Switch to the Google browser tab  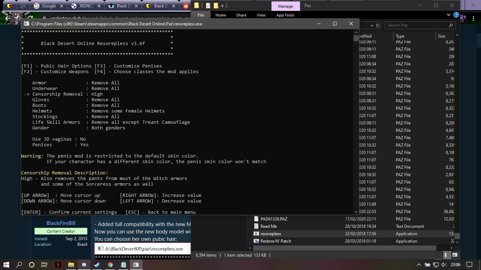48,6
